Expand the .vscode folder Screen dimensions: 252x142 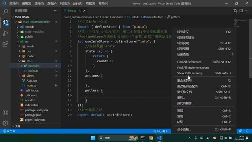pos(18,27)
